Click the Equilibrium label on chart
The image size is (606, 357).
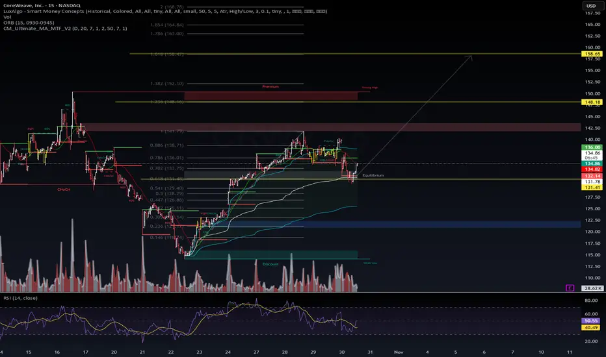click(x=373, y=175)
